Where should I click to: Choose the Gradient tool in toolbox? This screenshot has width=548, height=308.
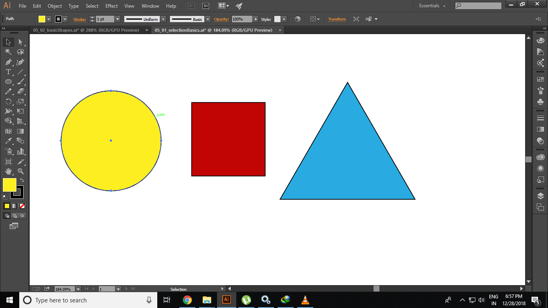coord(20,131)
